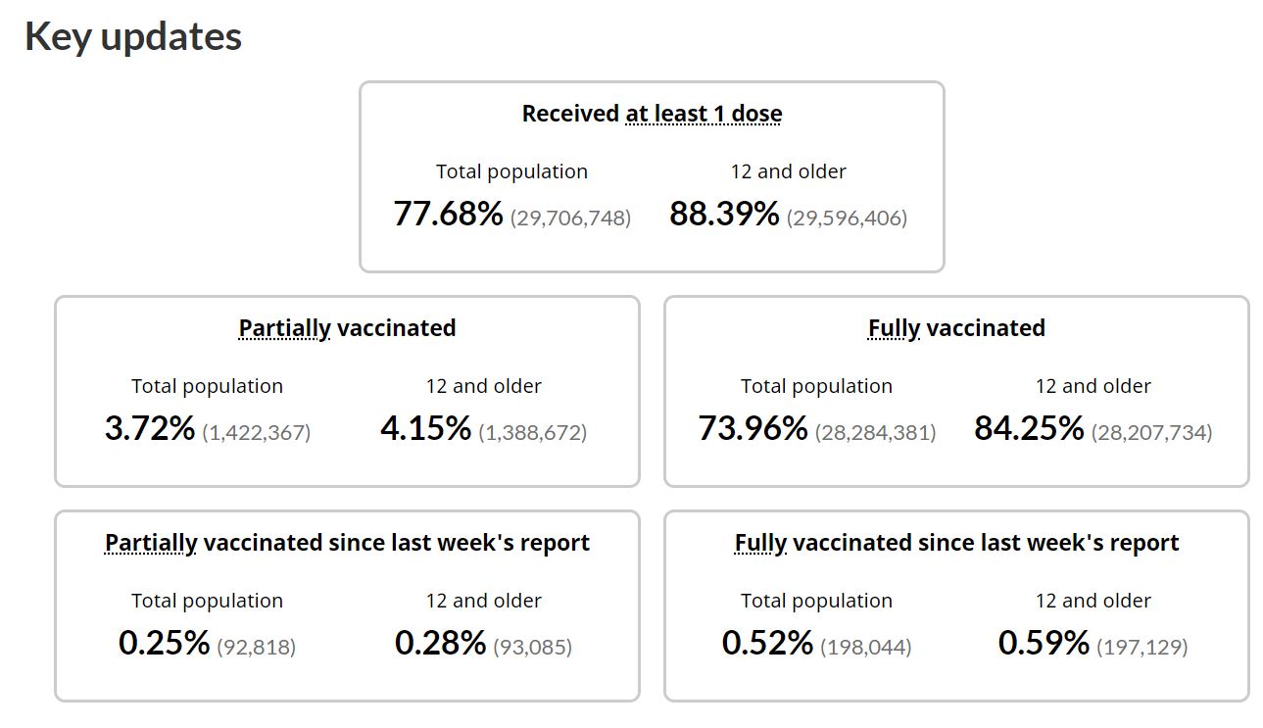Screen dimensions: 1263x728
Task: Click underlined "Fully" in the Fully vaccinated heading
Action: coord(894,328)
